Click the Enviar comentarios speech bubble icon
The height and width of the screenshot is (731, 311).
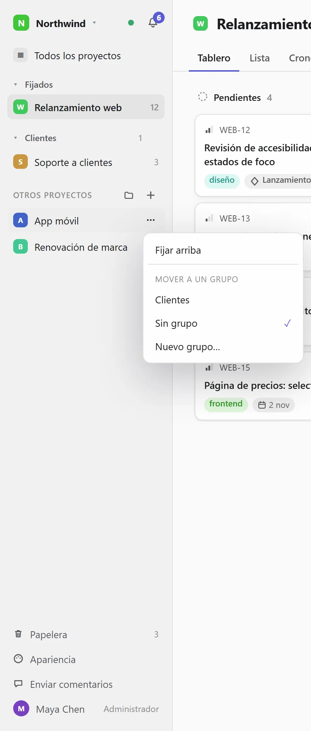(x=18, y=684)
